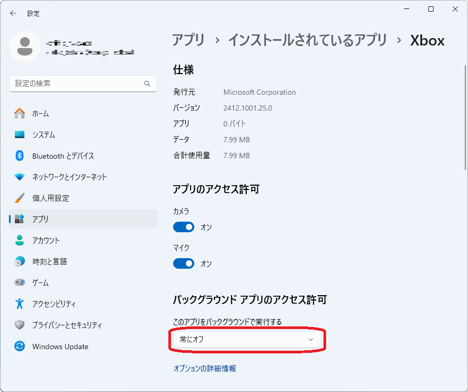The height and width of the screenshot is (392, 468).
Task: Open the 常にオフ background dropdown
Action: point(246,340)
